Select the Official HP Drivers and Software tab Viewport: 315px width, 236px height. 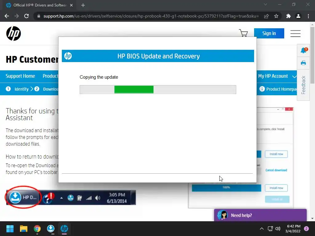click(x=39, y=5)
